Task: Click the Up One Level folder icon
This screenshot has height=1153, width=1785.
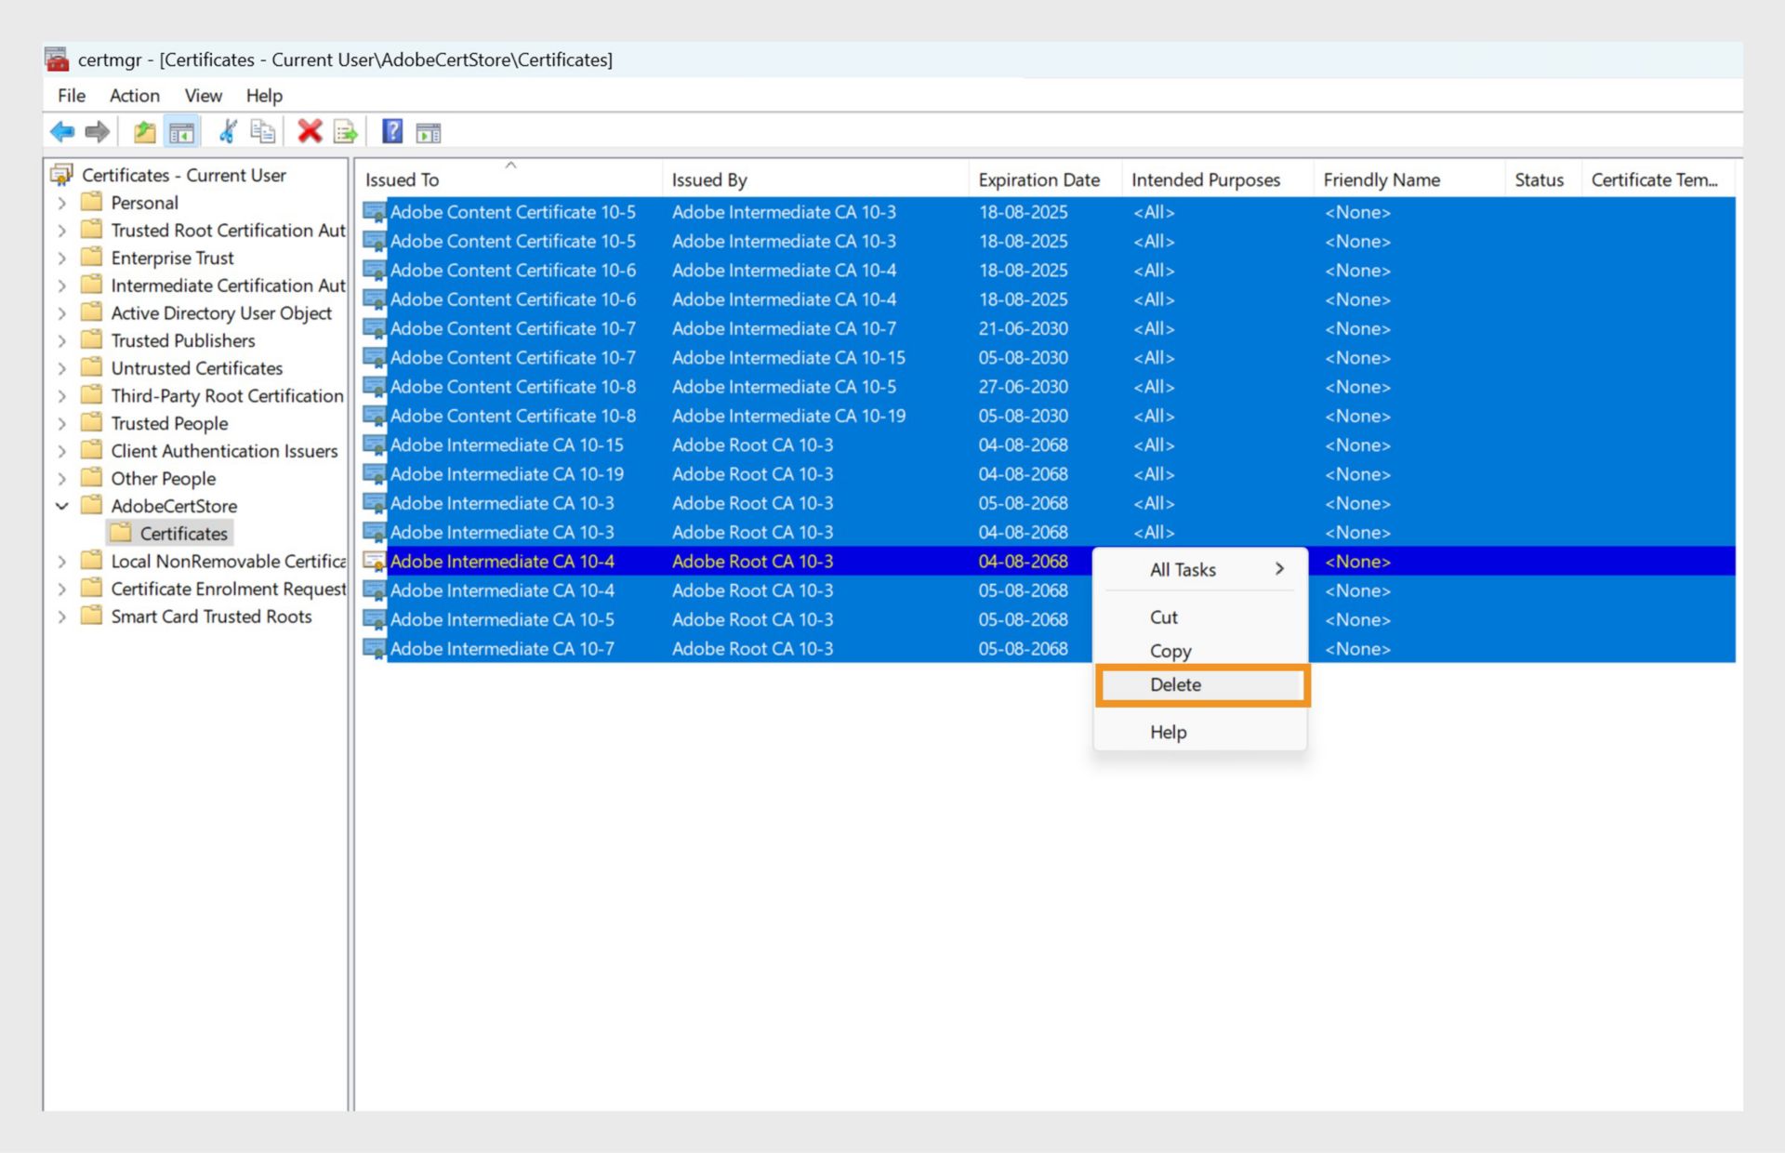Action: pos(144,131)
